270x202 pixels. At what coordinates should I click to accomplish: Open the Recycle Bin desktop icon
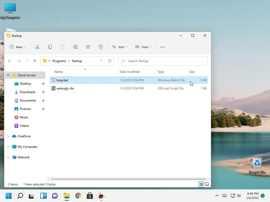click(257, 166)
